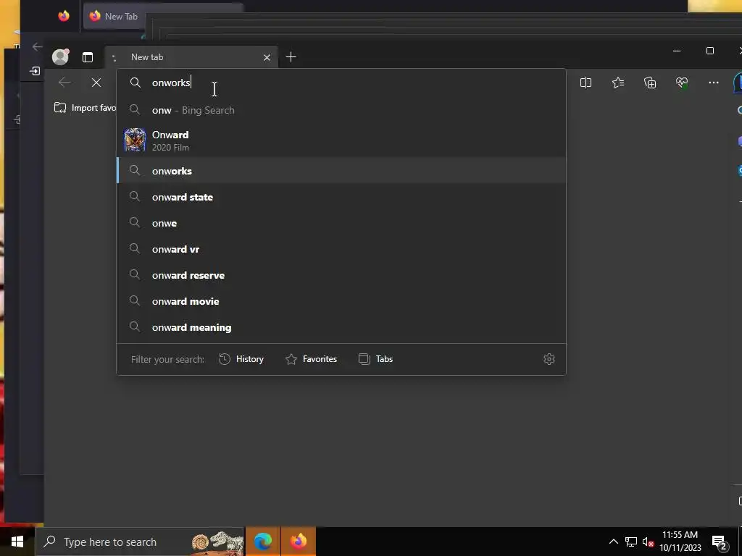Open the tab actions menu icon
The height and width of the screenshot is (556, 742).
click(x=88, y=57)
